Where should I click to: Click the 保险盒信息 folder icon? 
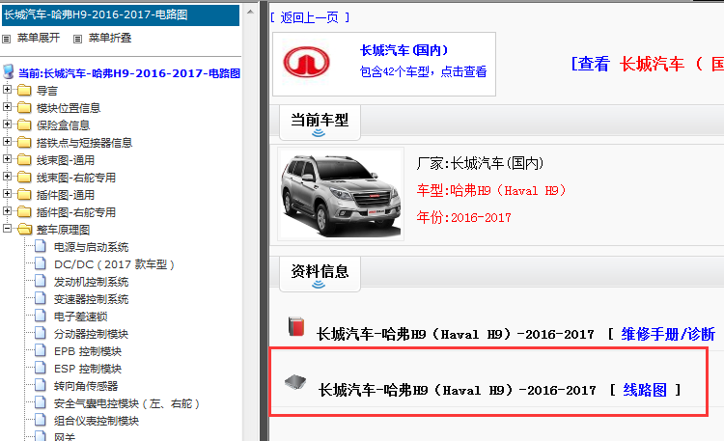pos(24,125)
